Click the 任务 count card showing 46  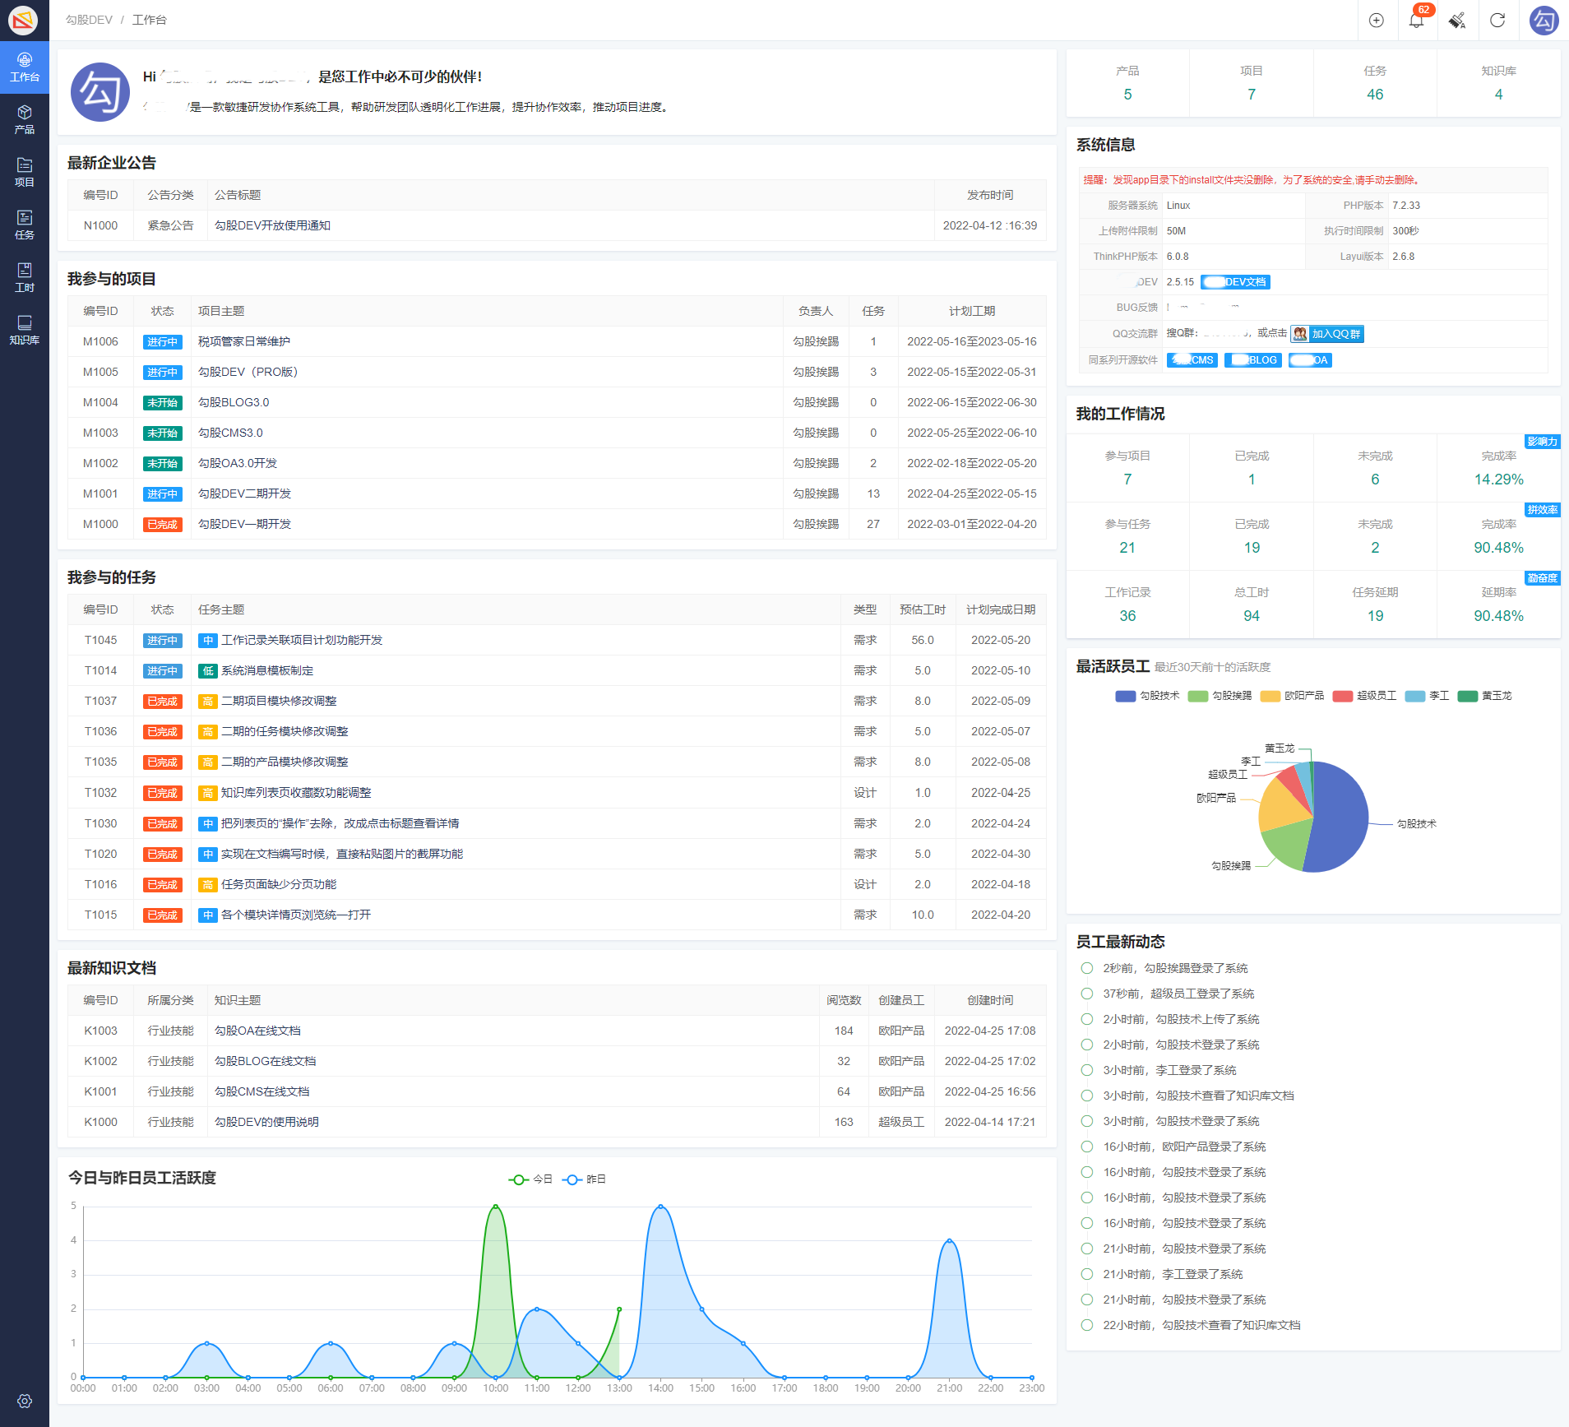pos(1375,83)
